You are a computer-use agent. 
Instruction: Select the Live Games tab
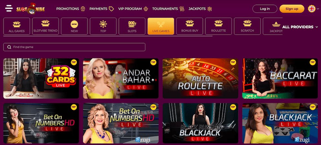click(161, 26)
